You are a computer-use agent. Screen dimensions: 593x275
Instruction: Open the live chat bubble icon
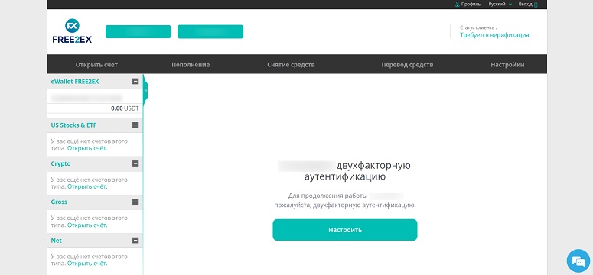(x=578, y=260)
